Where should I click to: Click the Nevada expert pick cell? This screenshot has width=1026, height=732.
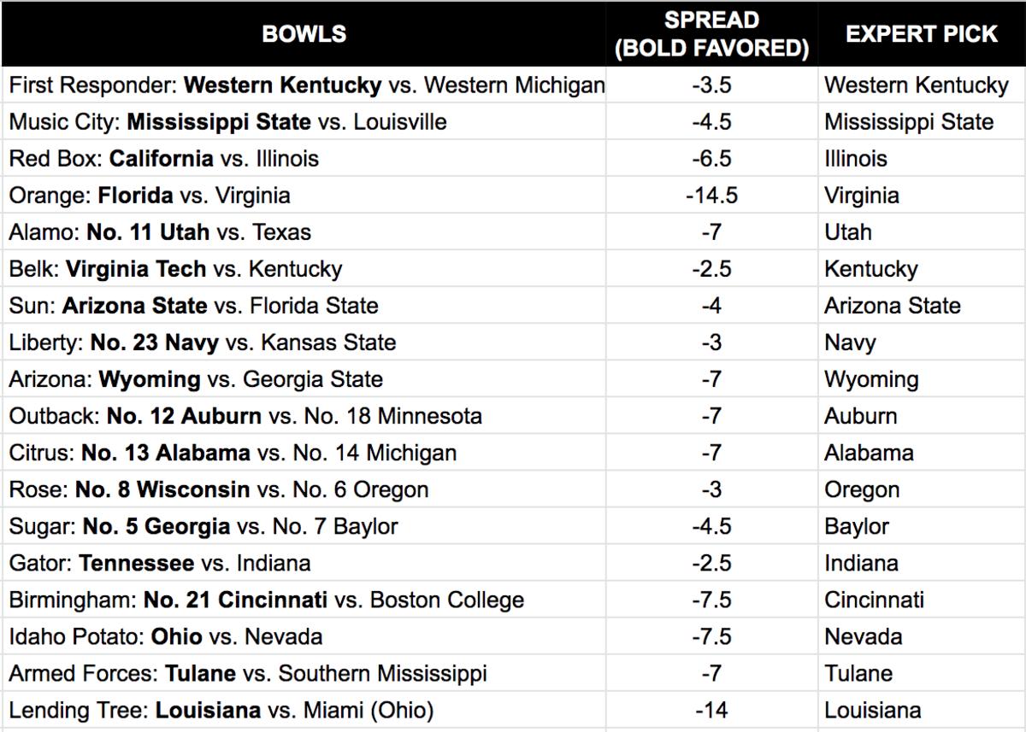pyautogui.click(x=863, y=636)
